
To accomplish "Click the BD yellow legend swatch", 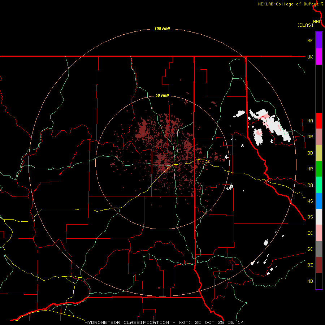I will pos(319,153).
